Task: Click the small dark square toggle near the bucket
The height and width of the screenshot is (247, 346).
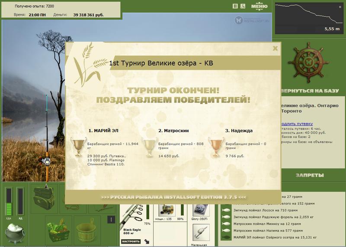Action: pyautogui.click(x=111, y=220)
